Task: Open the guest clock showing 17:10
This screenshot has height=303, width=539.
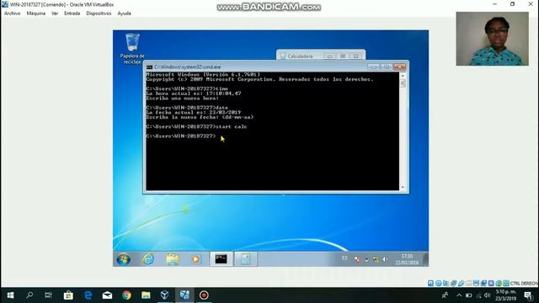Action: 407,259
